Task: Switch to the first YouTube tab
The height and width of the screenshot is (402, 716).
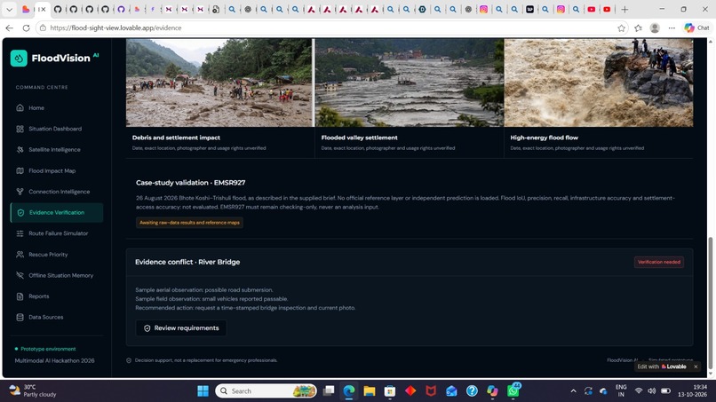Action: coord(592,9)
